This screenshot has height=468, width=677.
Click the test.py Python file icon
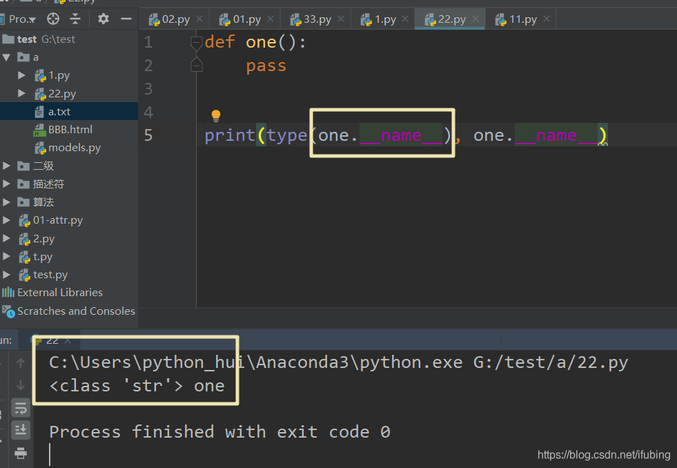pyautogui.click(x=25, y=275)
